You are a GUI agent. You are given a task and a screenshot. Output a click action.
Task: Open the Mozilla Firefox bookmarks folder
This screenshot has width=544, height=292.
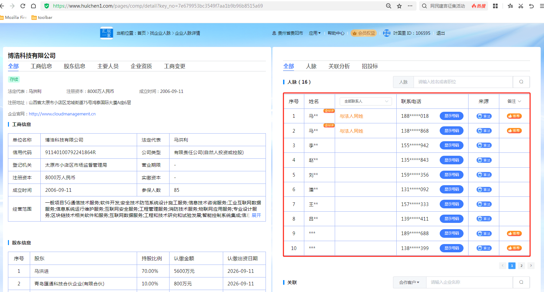coord(13,18)
